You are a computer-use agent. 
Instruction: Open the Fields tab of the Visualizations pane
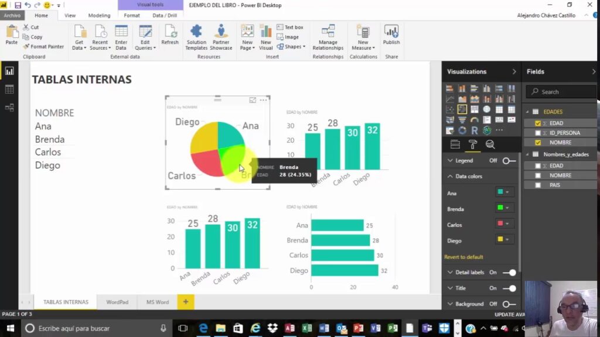click(455, 145)
